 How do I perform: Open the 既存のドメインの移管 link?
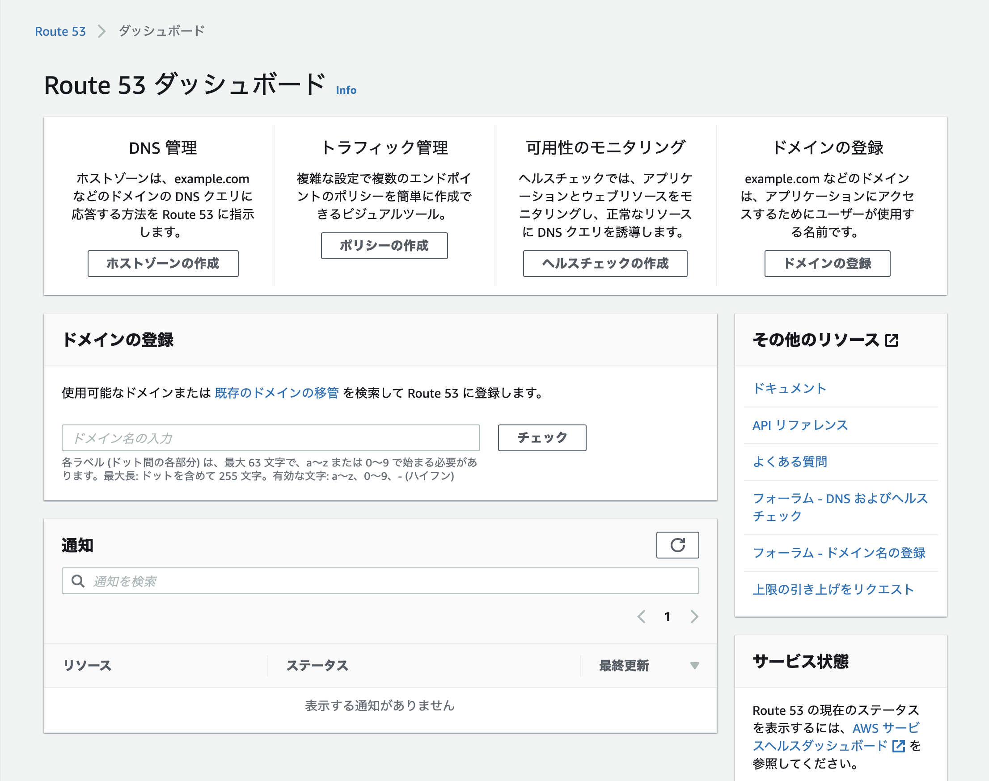(x=276, y=393)
